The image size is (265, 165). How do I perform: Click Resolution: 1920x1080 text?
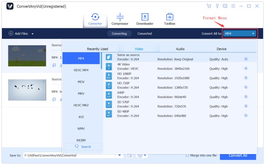[x=173, y=78]
